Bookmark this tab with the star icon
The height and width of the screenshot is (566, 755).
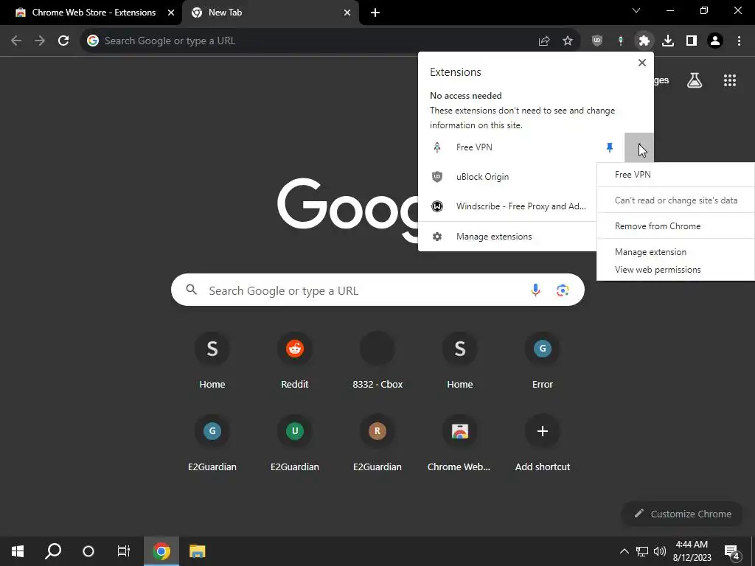(568, 41)
